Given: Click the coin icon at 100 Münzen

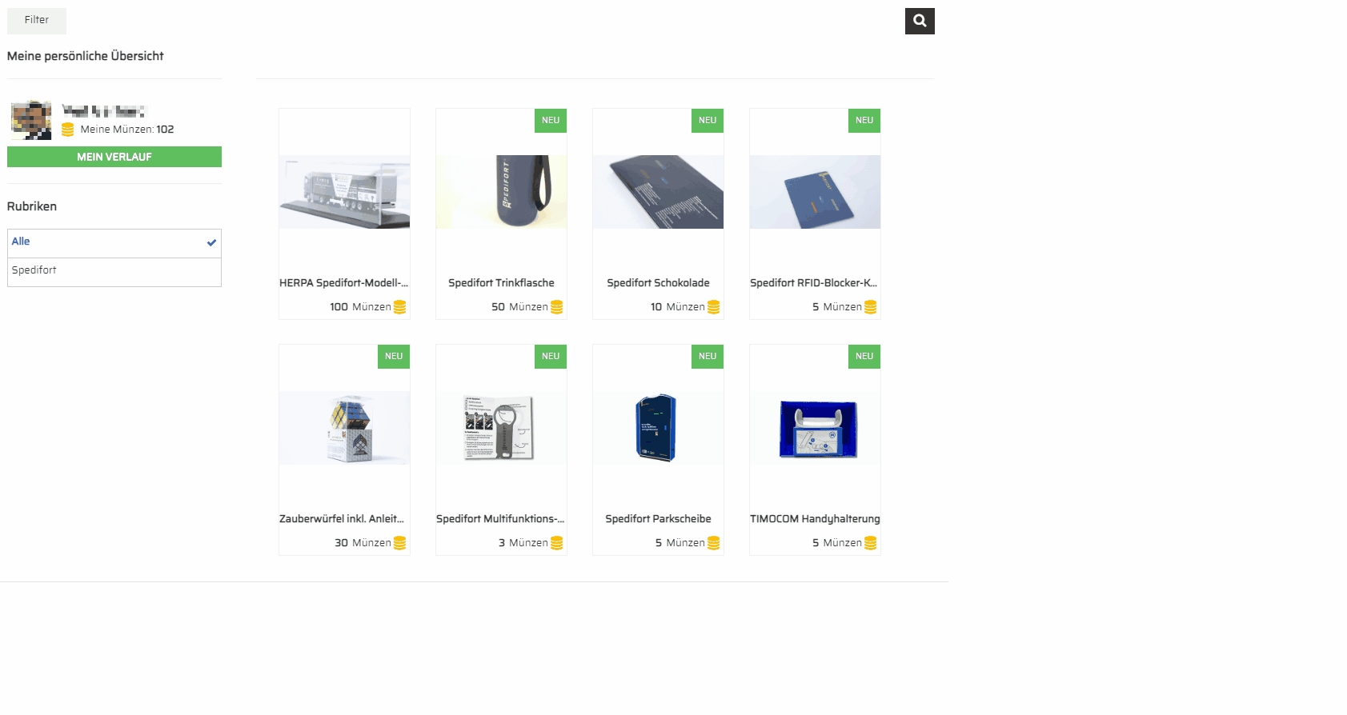Looking at the screenshot, I should (399, 307).
